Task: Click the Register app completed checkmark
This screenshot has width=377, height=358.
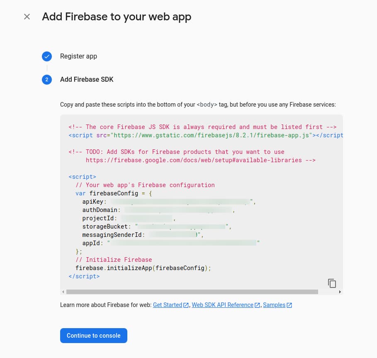Action: pyautogui.click(x=47, y=56)
